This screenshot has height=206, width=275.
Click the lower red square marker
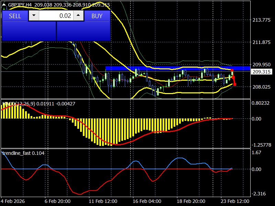[x=235, y=84]
